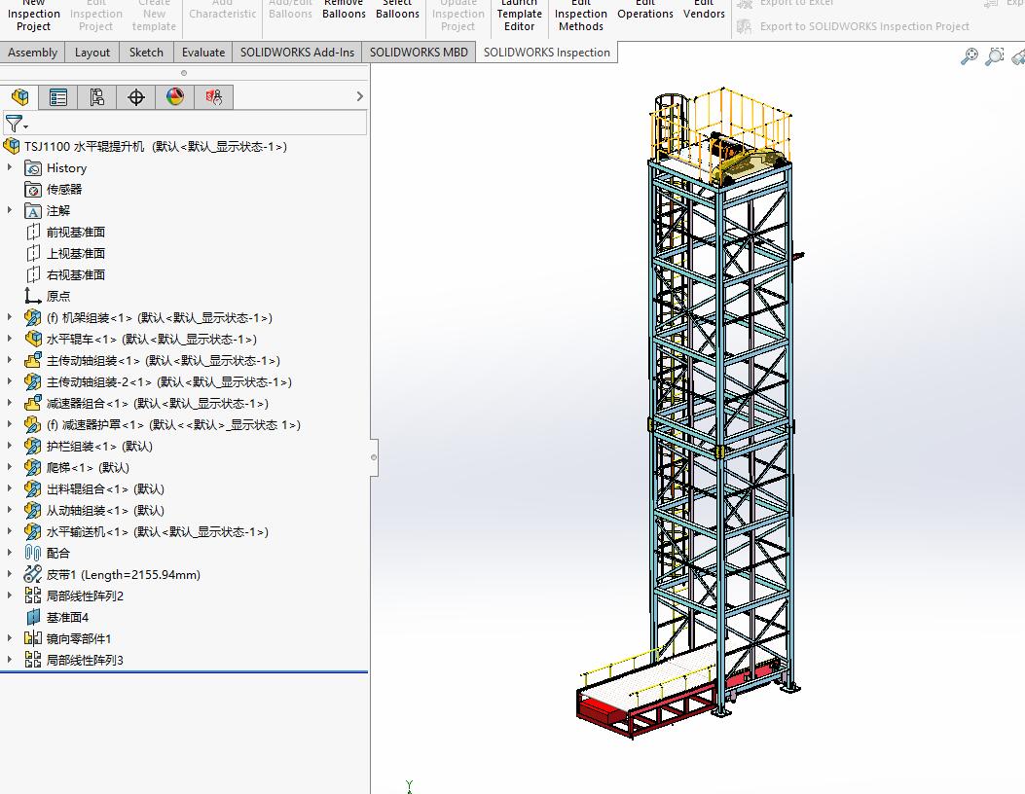Click the 右视基准面 plane icon
Image resolution: width=1025 pixels, height=794 pixels.
(33, 275)
